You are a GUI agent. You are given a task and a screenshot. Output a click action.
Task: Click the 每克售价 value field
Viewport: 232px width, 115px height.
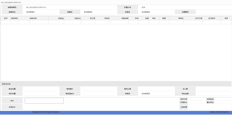point(99,89)
